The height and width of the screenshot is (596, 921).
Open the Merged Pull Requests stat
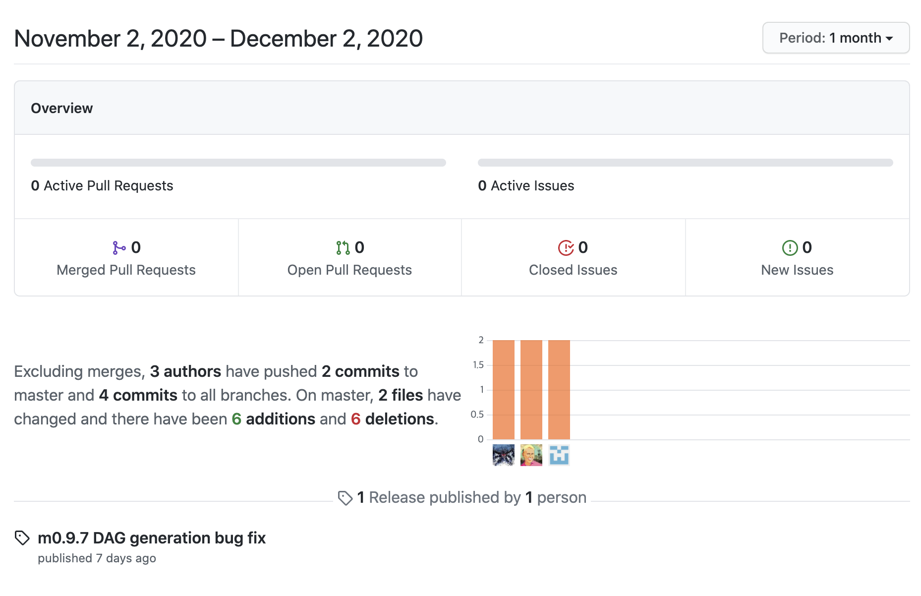point(126,258)
